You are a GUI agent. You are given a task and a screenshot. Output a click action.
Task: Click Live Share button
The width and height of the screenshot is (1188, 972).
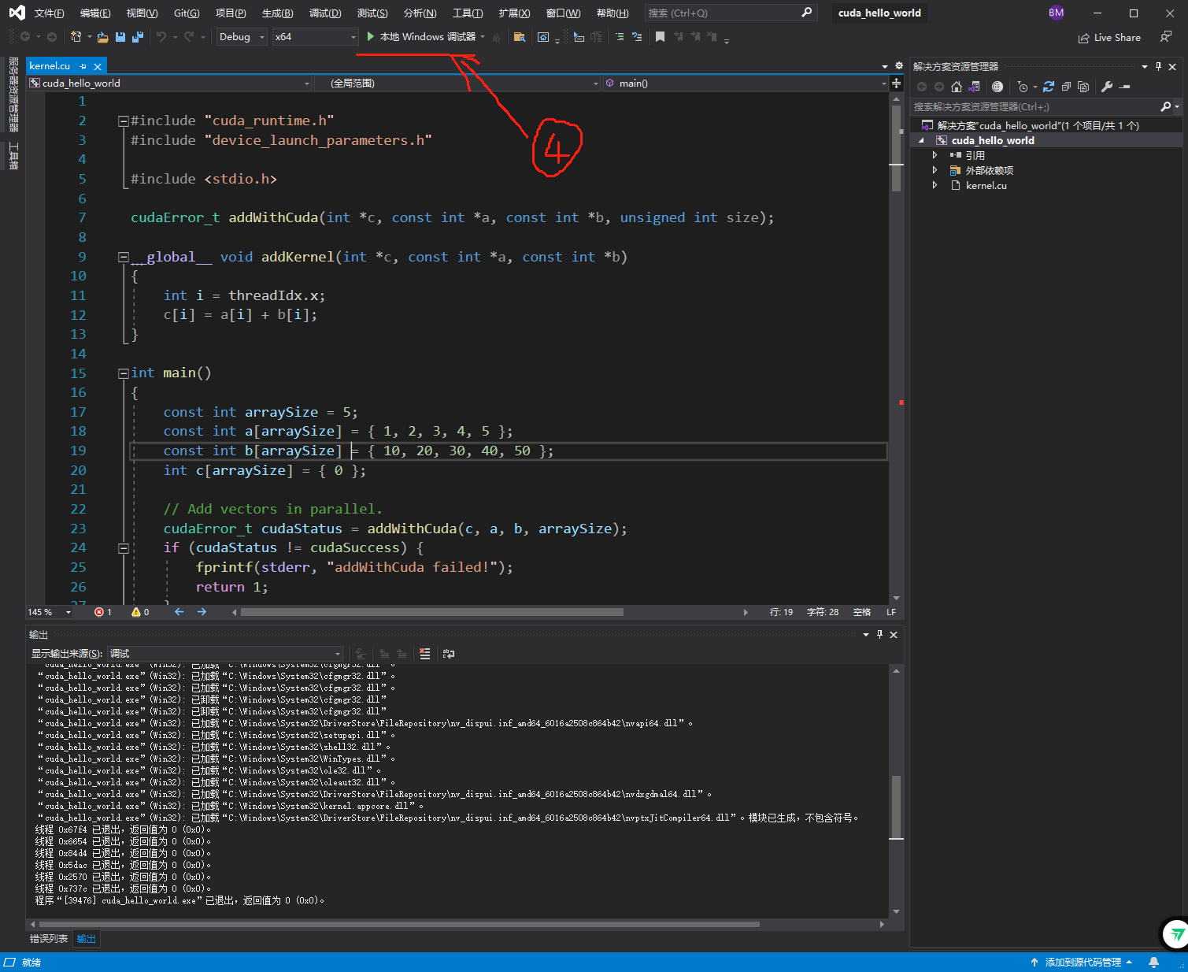coord(1109,37)
